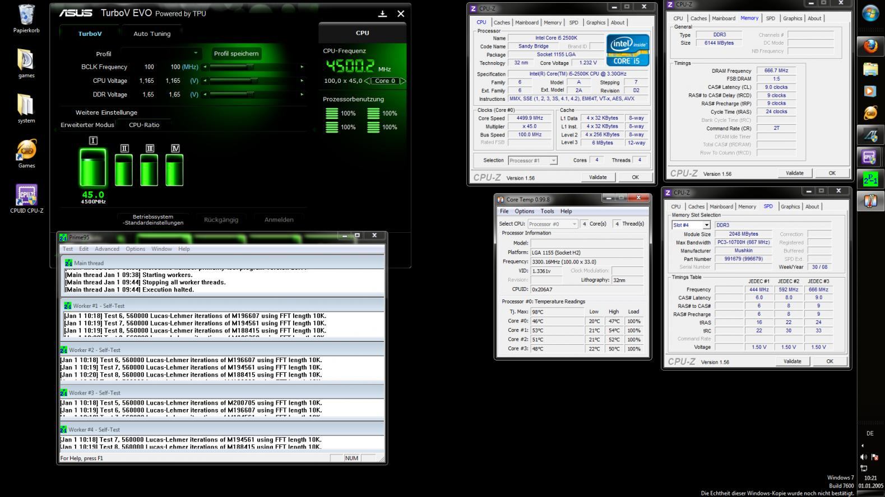This screenshot has height=497, width=885.
Task: Open Prime95 Advanced menu
Action: tap(106, 249)
